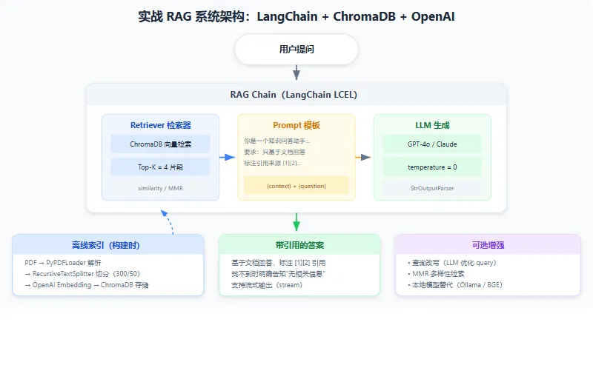The height and width of the screenshot is (385, 593).
Task: Select the line 你是一个知识问答助手
Action: click(276, 141)
